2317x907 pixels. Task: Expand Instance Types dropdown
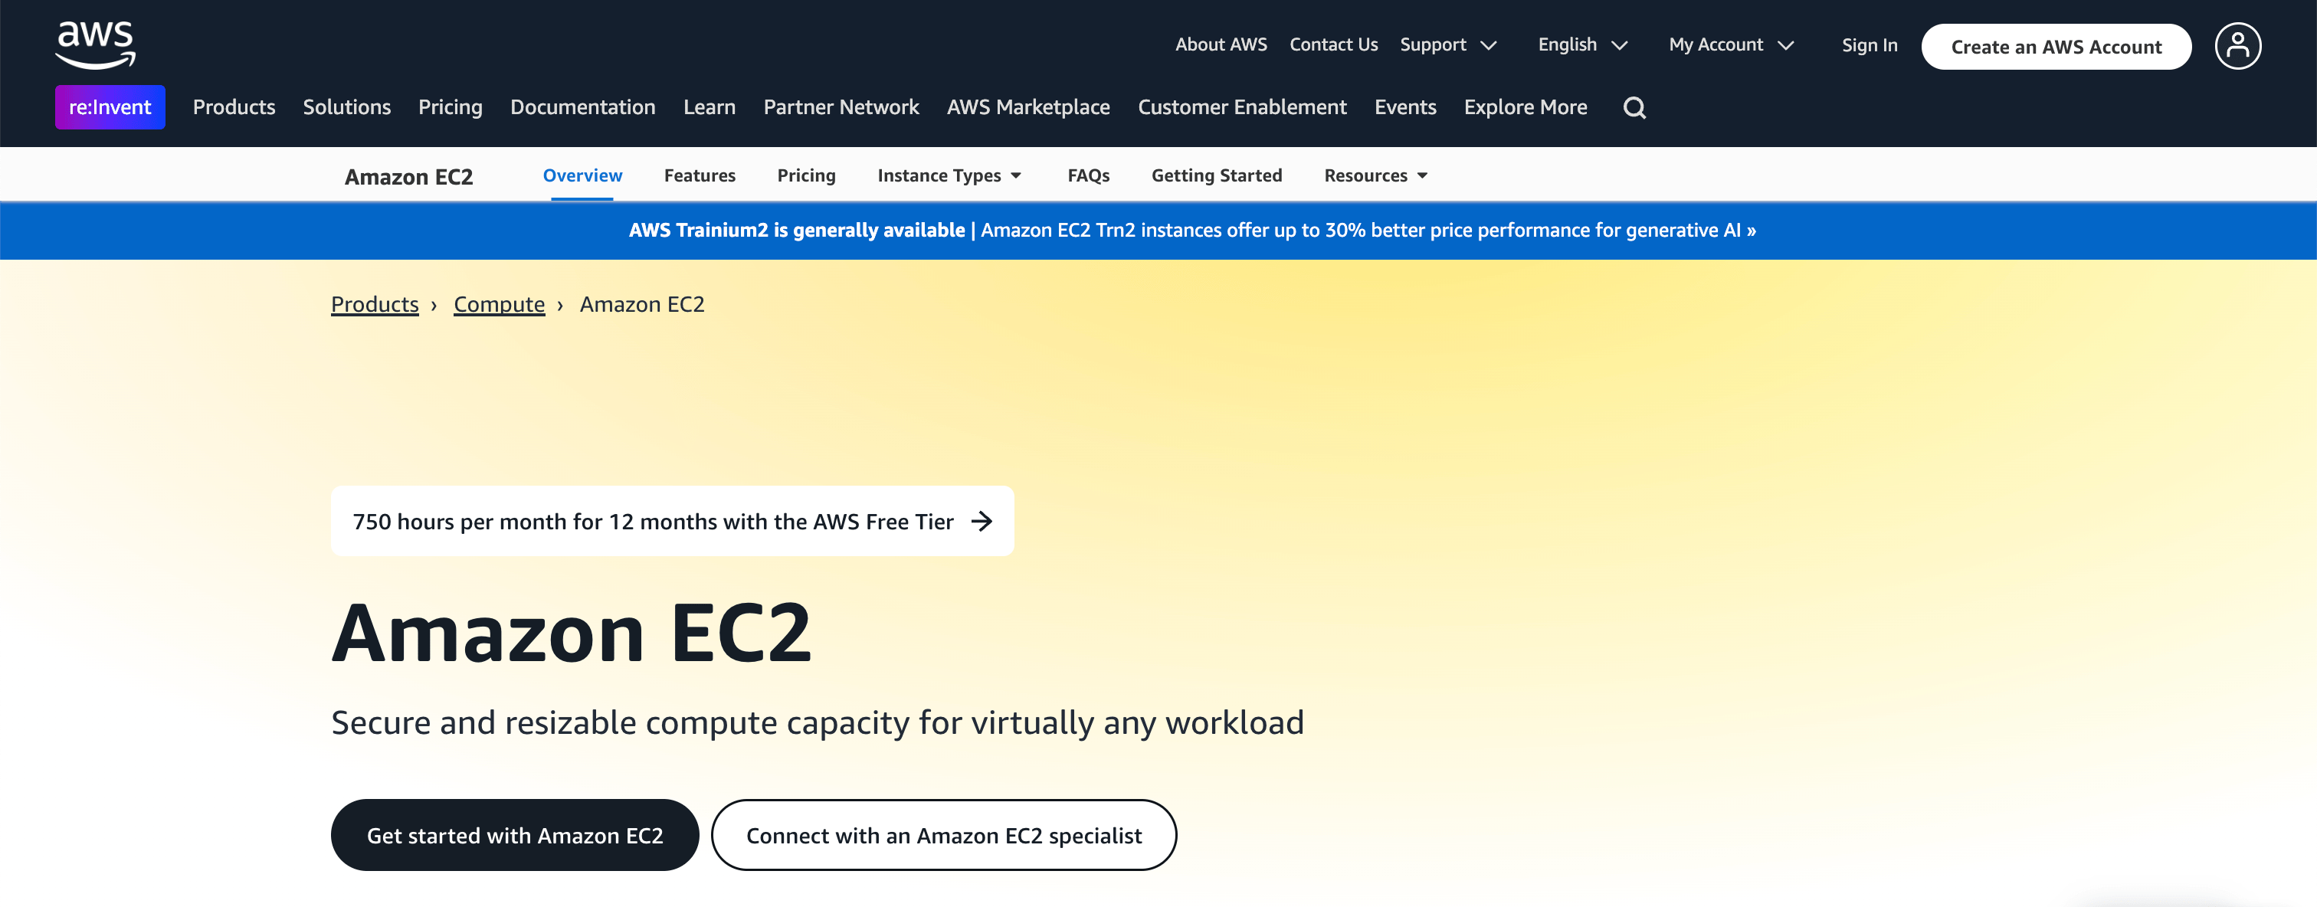point(950,175)
